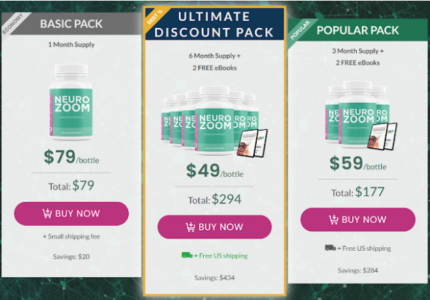430x300 pixels.
Task: Click the Total: $177 price text
Action: 358,192
